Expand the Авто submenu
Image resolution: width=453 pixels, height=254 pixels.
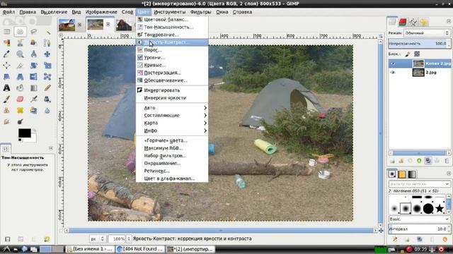click(172, 108)
